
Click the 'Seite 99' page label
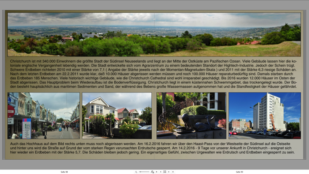pos(239,172)
